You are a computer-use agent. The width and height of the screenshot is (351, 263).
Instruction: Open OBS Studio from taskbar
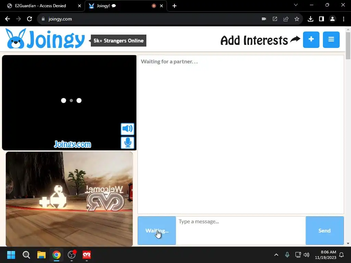click(72, 255)
